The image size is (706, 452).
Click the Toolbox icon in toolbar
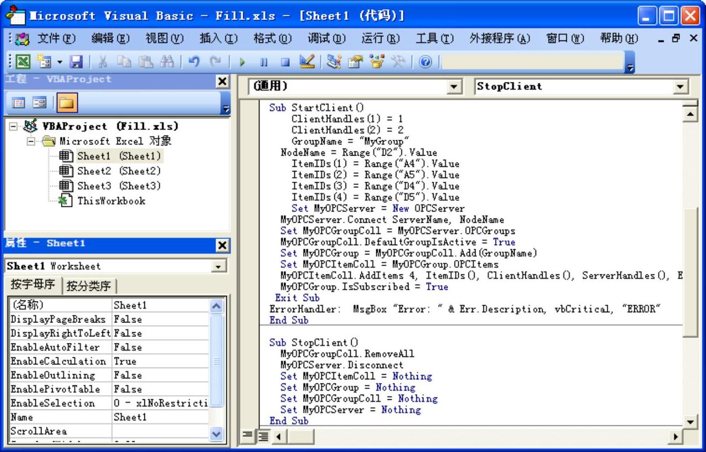pos(398,62)
